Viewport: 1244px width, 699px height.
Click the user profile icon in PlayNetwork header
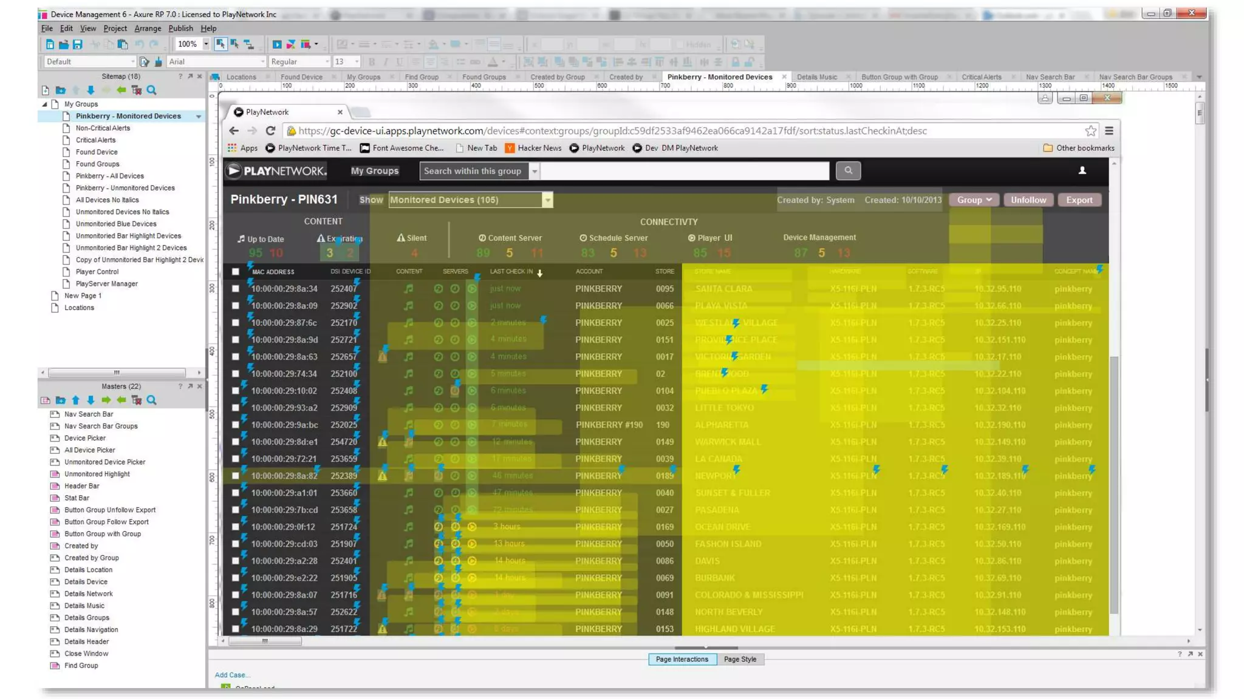(x=1082, y=171)
